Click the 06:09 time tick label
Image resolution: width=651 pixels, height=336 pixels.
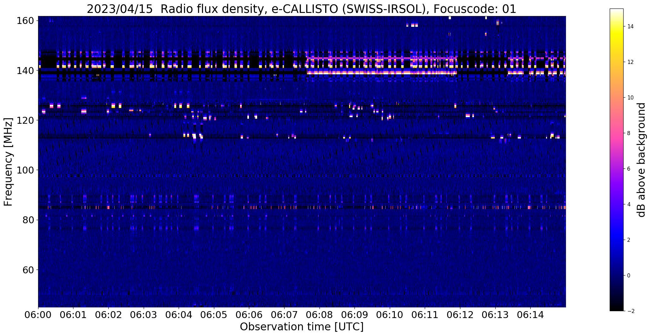[x=355, y=315]
